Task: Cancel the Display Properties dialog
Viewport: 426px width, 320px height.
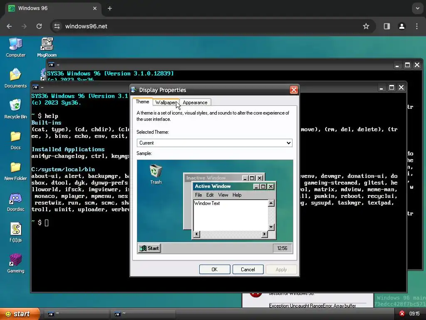Action: pyautogui.click(x=248, y=270)
